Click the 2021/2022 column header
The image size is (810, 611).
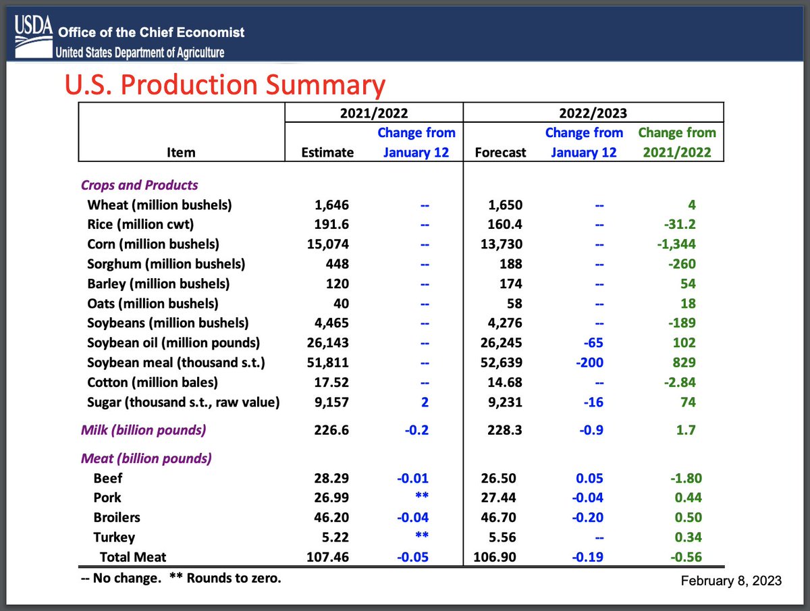373,113
